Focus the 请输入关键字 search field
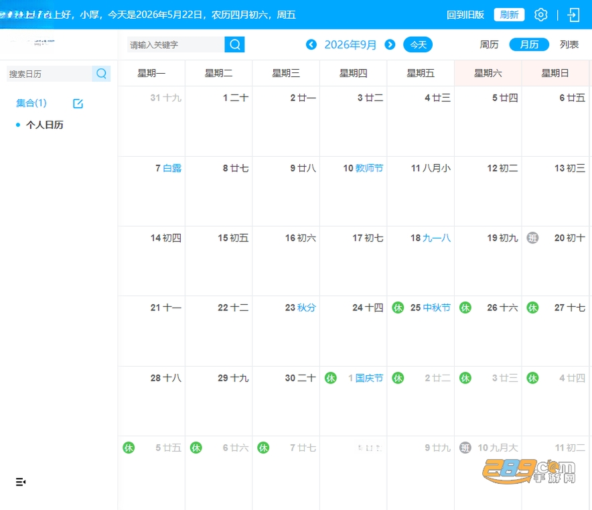Viewport: 592px width, 510px height. (176, 45)
